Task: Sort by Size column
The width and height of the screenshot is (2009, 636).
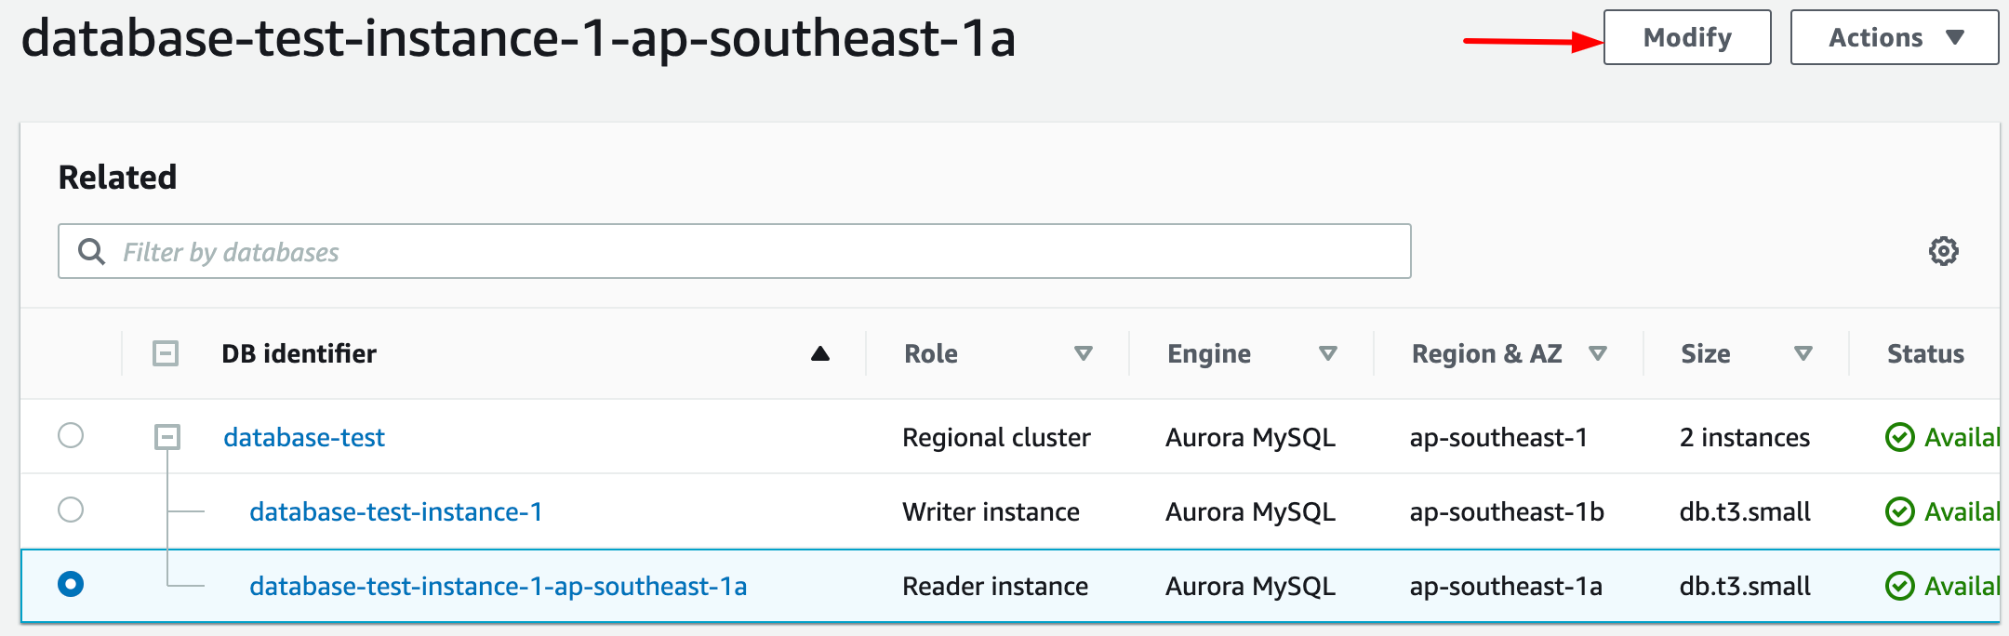Action: point(1803,353)
